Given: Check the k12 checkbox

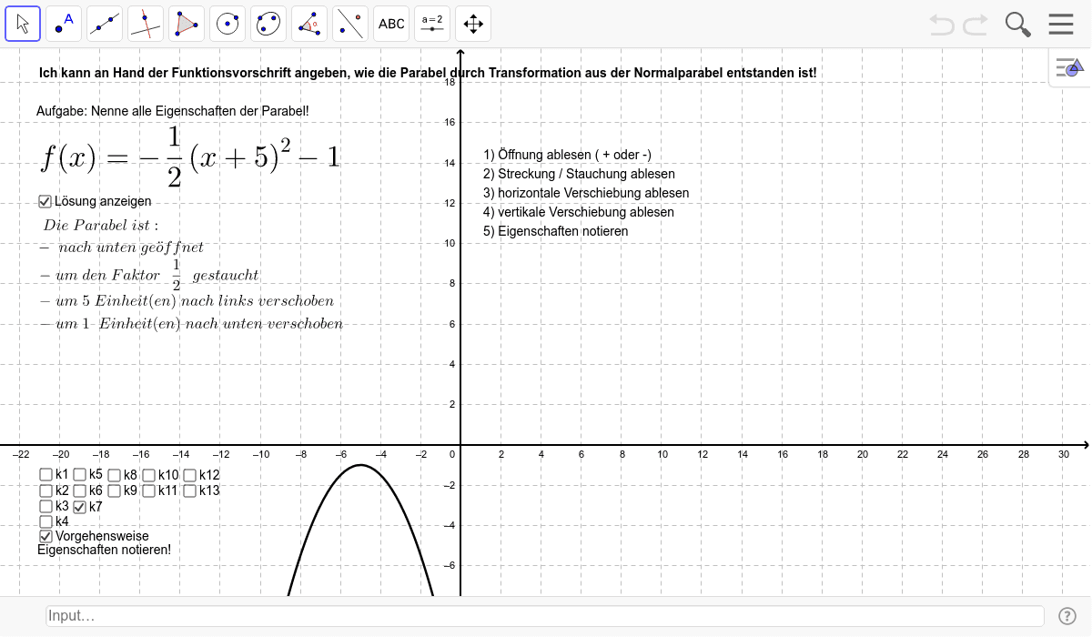Looking at the screenshot, I should point(189,475).
